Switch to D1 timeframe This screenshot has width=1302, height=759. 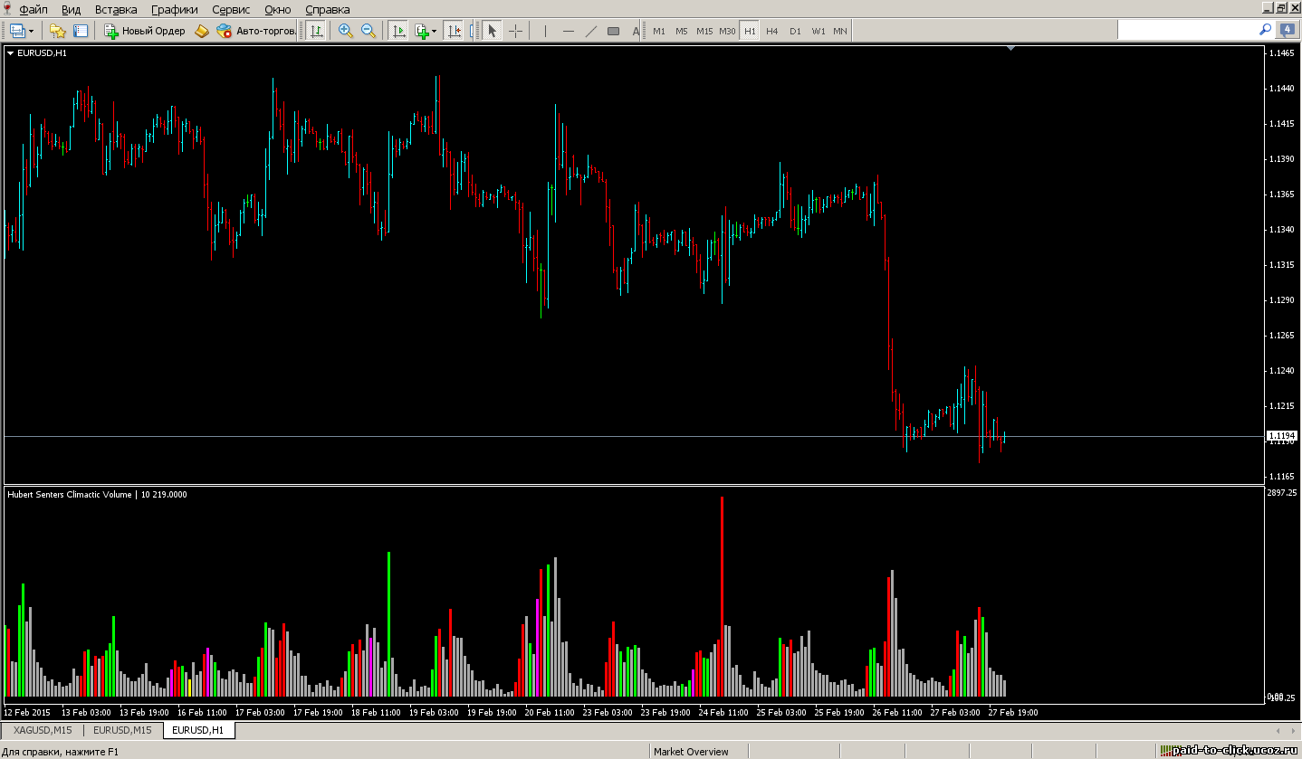pos(795,31)
